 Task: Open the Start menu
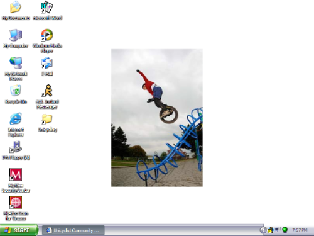click(19, 230)
